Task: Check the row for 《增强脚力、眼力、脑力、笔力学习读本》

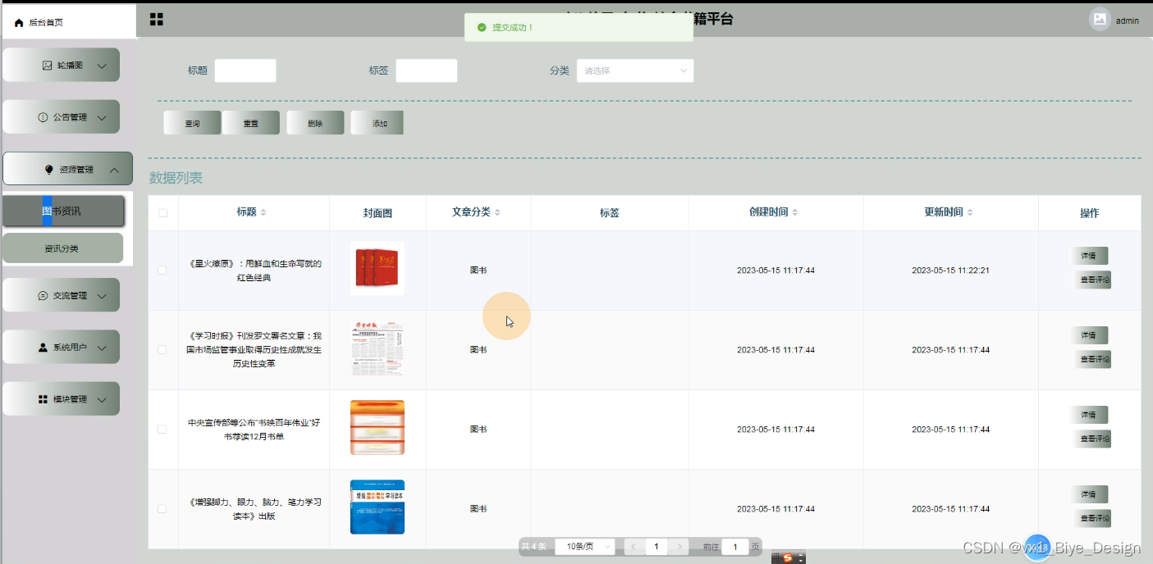Action: [162, 509]
